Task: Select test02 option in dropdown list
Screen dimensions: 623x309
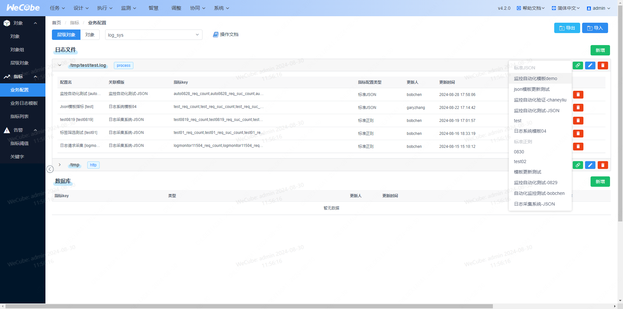Action: (540, 161)
